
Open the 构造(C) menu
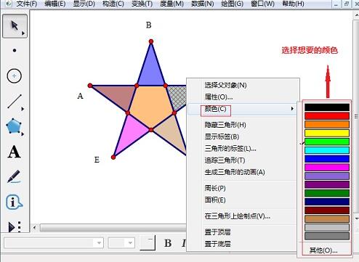pos(113,4)
